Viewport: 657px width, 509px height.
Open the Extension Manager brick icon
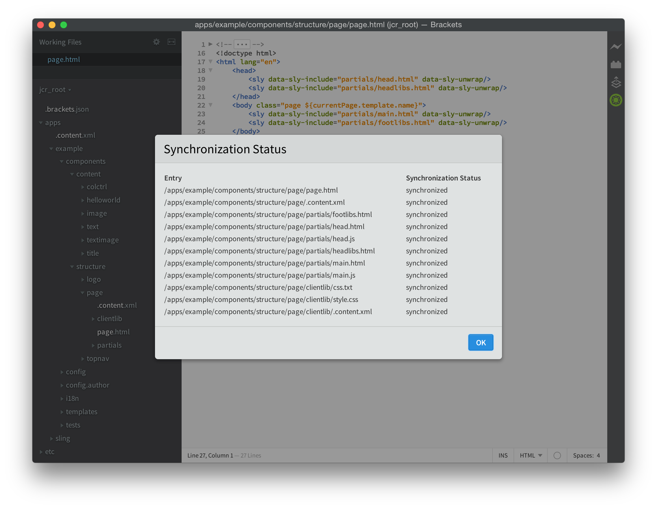(616, 64)
